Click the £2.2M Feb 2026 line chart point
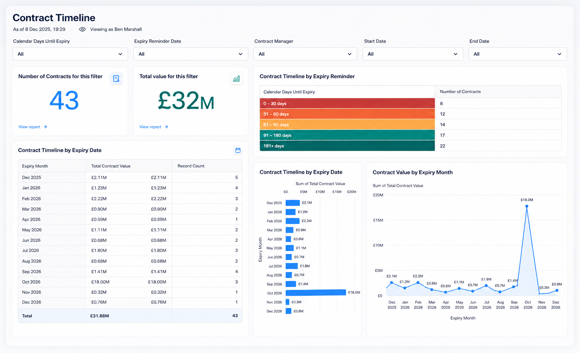 pos(418,283)
